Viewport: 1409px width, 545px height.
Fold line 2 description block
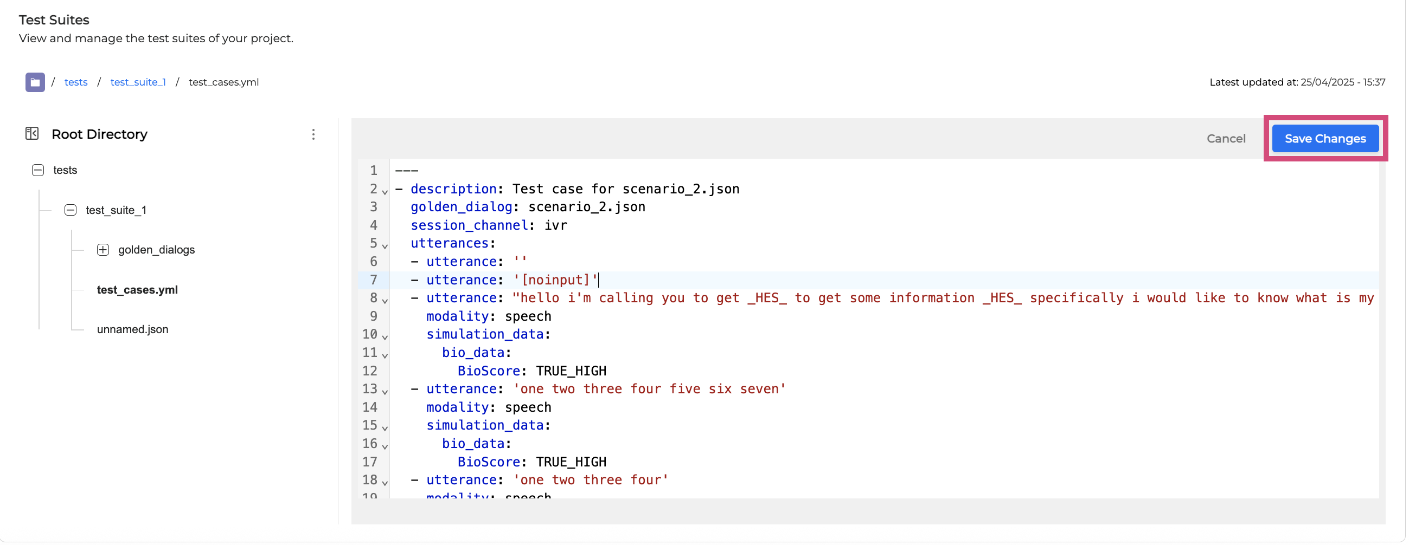tap(385, 191)
